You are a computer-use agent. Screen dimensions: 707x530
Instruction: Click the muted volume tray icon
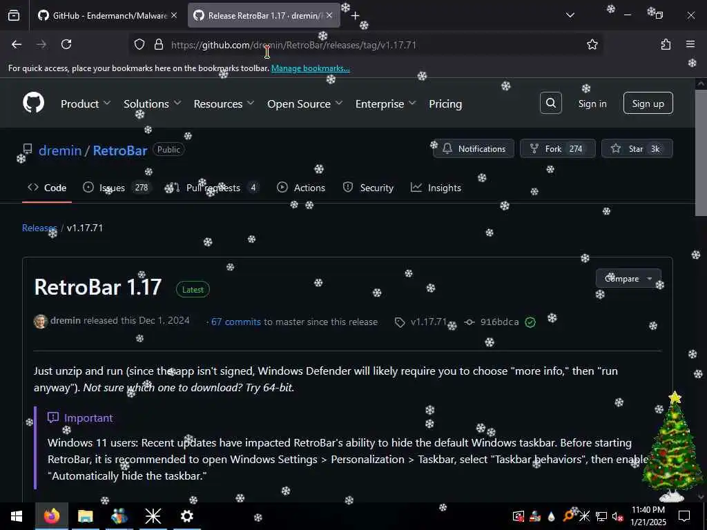tap(617, 516)
